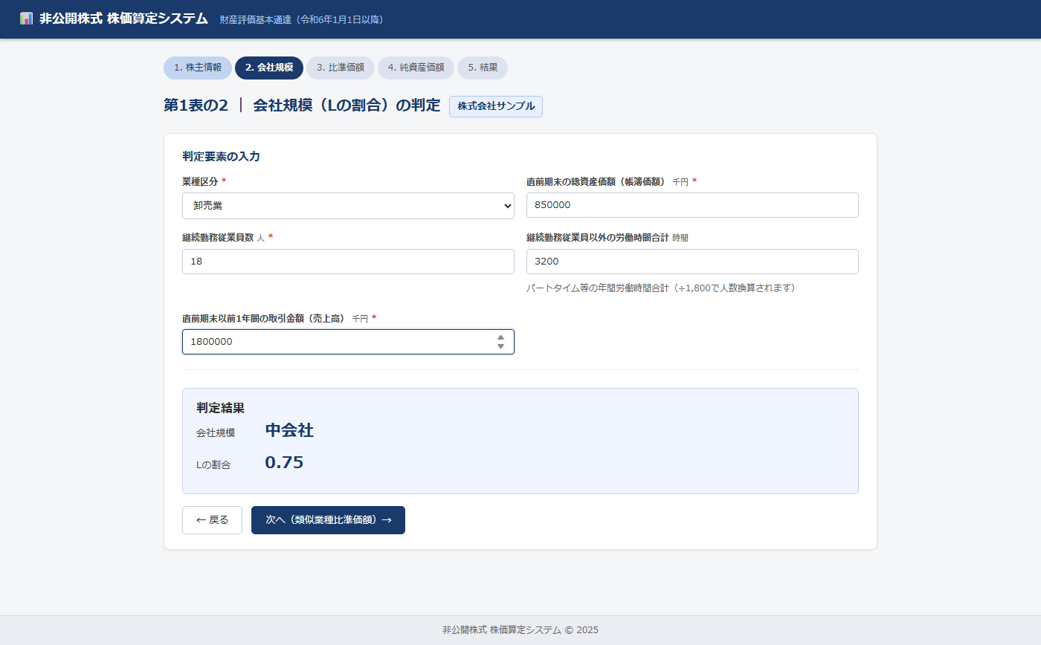
Task: Click the パートタイム等 hint text
Action: [661, 288]
